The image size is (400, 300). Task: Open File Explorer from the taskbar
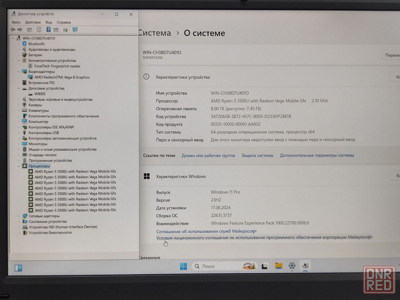pos(278,266)
